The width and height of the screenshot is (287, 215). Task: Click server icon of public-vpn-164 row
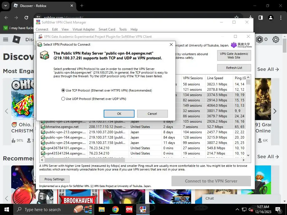43,137
